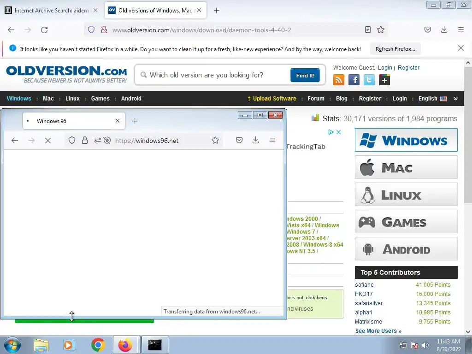Open the Blog link

pos(342,99)
